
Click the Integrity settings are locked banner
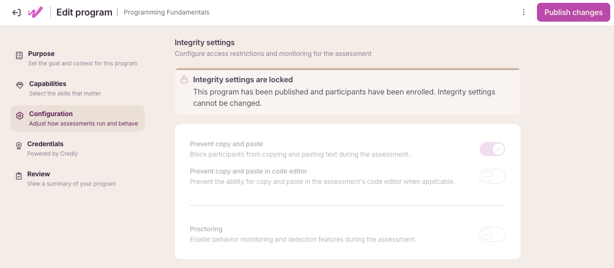[x=348, y=91]
